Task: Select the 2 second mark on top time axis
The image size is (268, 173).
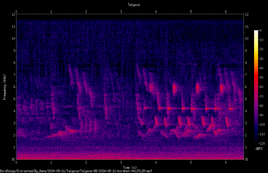Action: pos(86,12)
